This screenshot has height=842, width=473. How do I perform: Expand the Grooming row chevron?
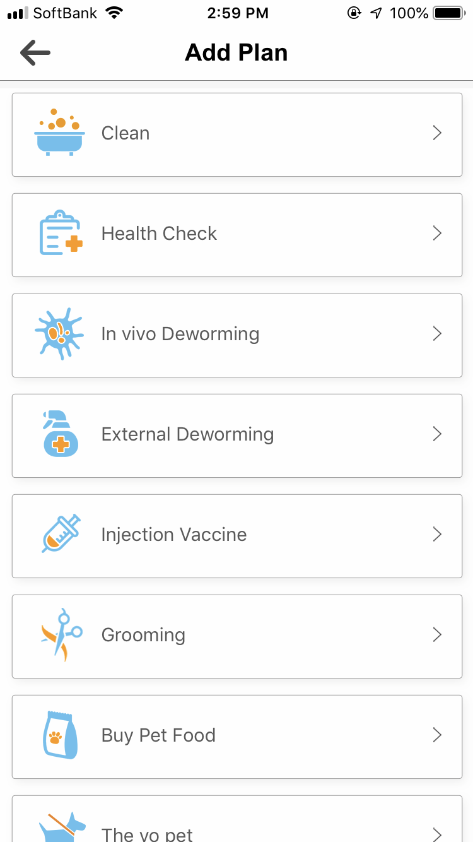437,635
